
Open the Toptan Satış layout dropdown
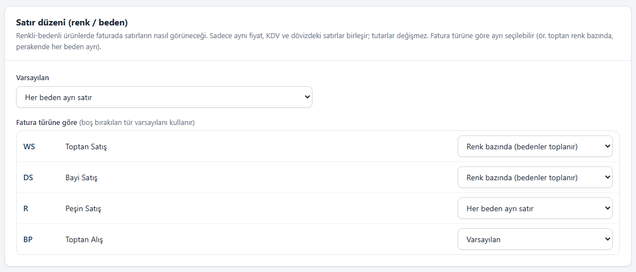[x=535, y=146]
